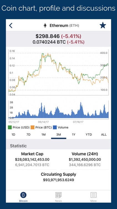Click the Price (BTC) legend label
The width and height of the screenshot is (117, 209).
(x=44, y=127)
